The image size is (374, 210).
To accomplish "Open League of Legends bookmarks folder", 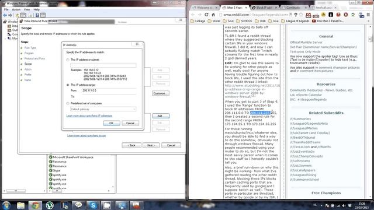I will tap(295, 21).
